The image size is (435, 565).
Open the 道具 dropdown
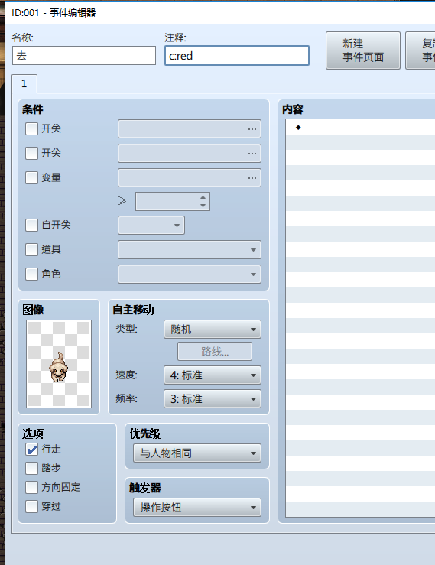coord(189,250)
